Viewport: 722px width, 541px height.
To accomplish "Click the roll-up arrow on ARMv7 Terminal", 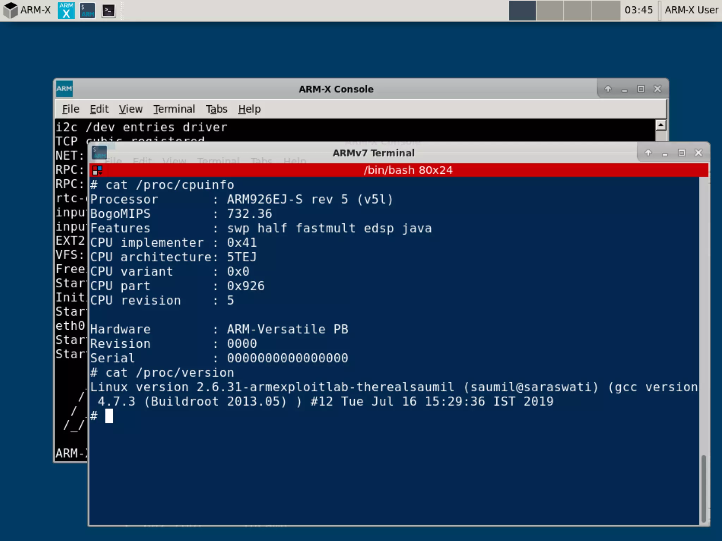I will [x=648, y=153].
